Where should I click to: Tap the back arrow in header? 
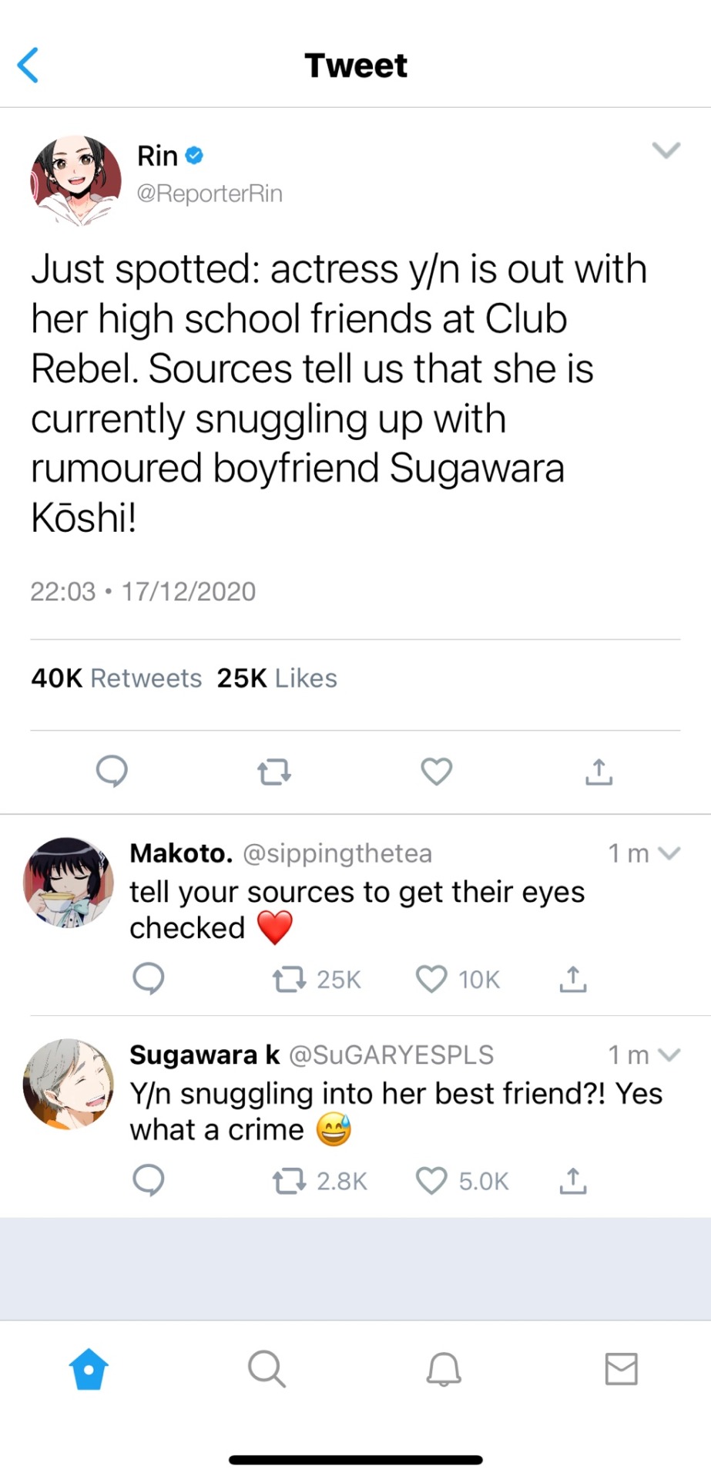pyautogui.click(x=29, y=65)
